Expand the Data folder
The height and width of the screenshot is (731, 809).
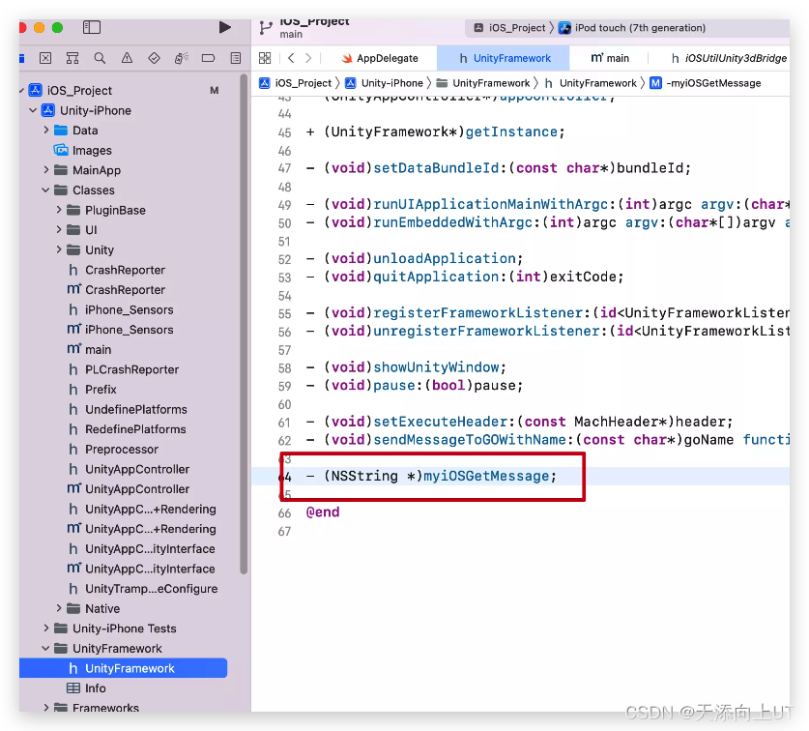[46, 131]
